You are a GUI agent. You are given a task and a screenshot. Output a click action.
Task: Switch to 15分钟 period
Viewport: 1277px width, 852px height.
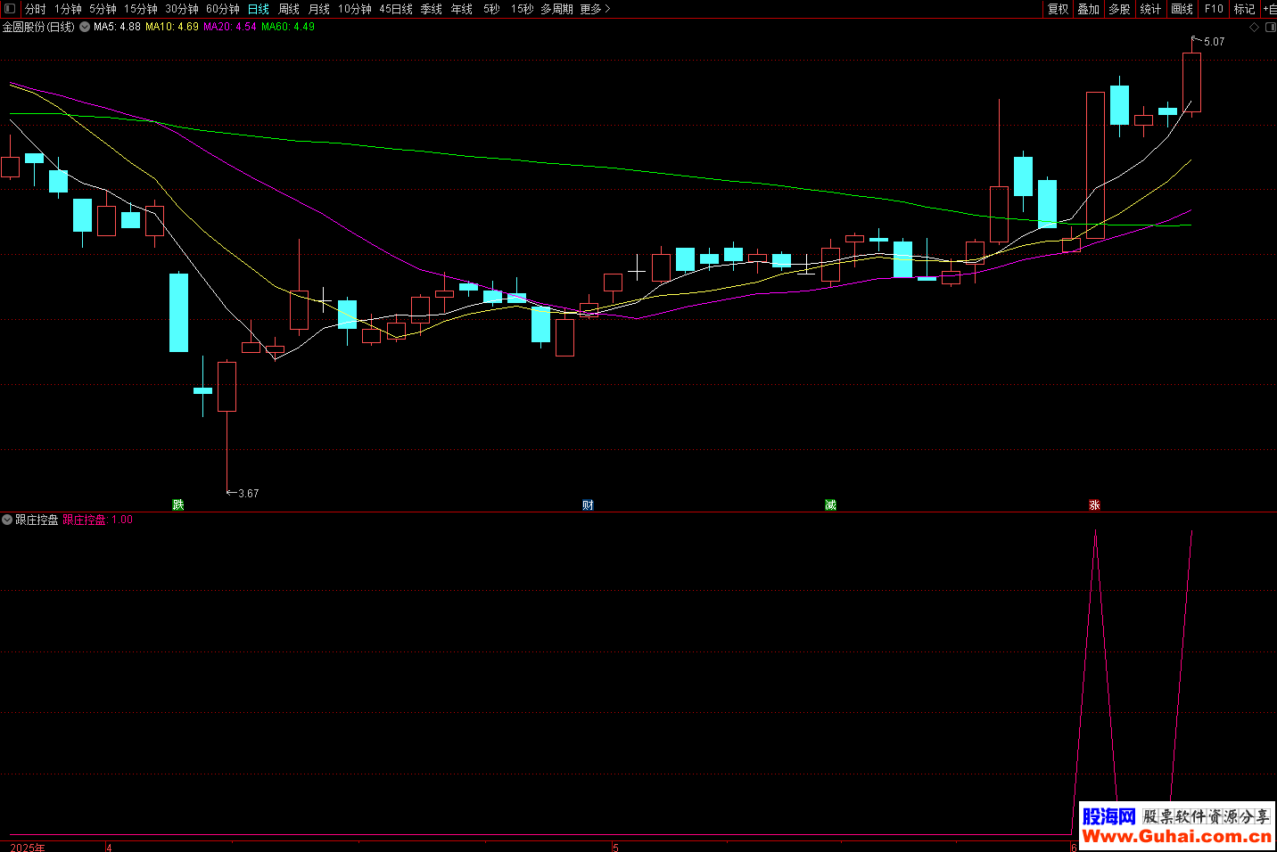141,9
